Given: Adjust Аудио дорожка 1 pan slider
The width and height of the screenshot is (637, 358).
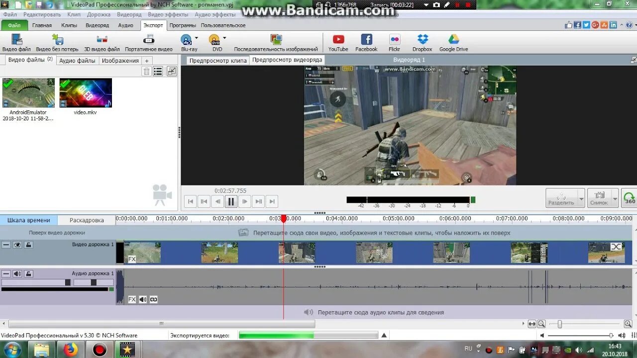Looking at the screenshot, I should (94, 282).
